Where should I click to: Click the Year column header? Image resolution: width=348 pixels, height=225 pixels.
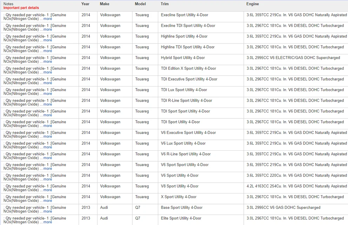[x=85, y=4]
